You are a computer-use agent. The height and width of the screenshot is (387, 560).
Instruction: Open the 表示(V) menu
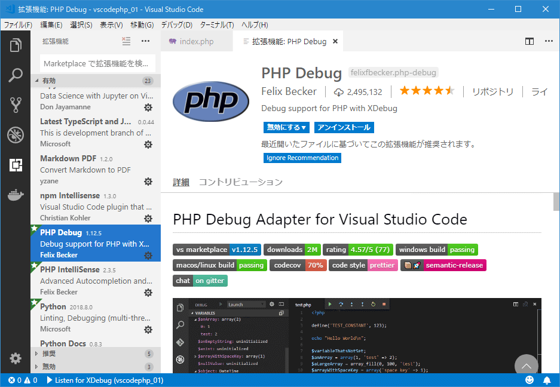point(111,24)
